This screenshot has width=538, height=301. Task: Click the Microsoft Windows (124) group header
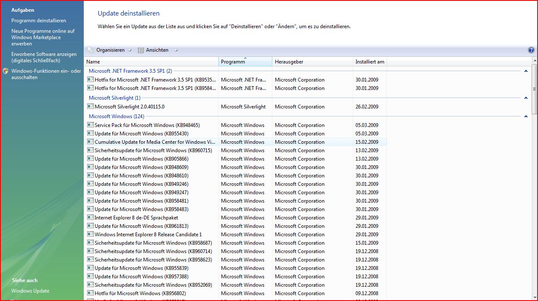point(117,116)
